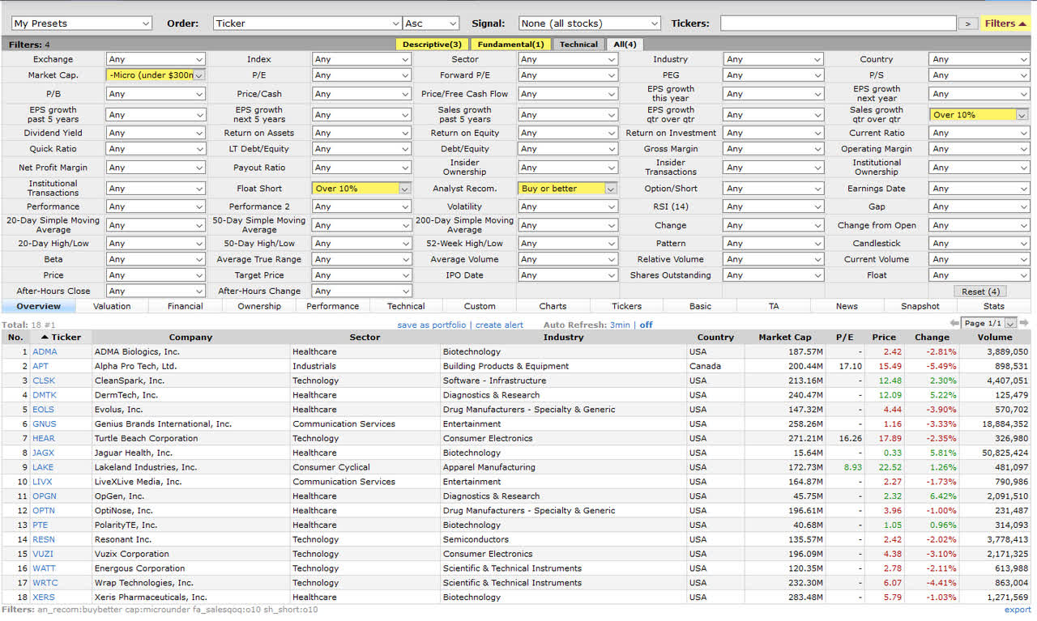Viewport: 1037px width, 621px height.
Task: Sort by the Company column header
Action: click(190, 337)
